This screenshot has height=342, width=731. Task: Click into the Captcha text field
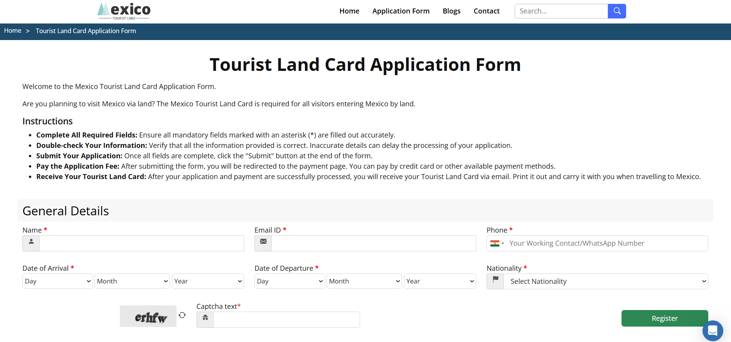[x=286, y=320]
